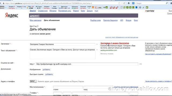Click the green icon at the right end of the RDS bar

[x=147, y=7]
